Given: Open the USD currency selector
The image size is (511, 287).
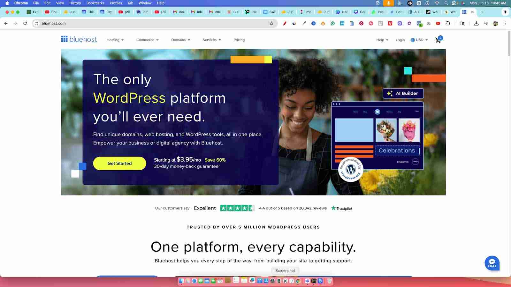Looking at the screenshot, I should click(x=419, y=40).
